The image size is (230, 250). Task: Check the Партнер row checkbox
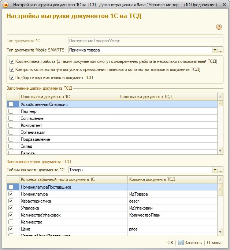click(11, 111)
